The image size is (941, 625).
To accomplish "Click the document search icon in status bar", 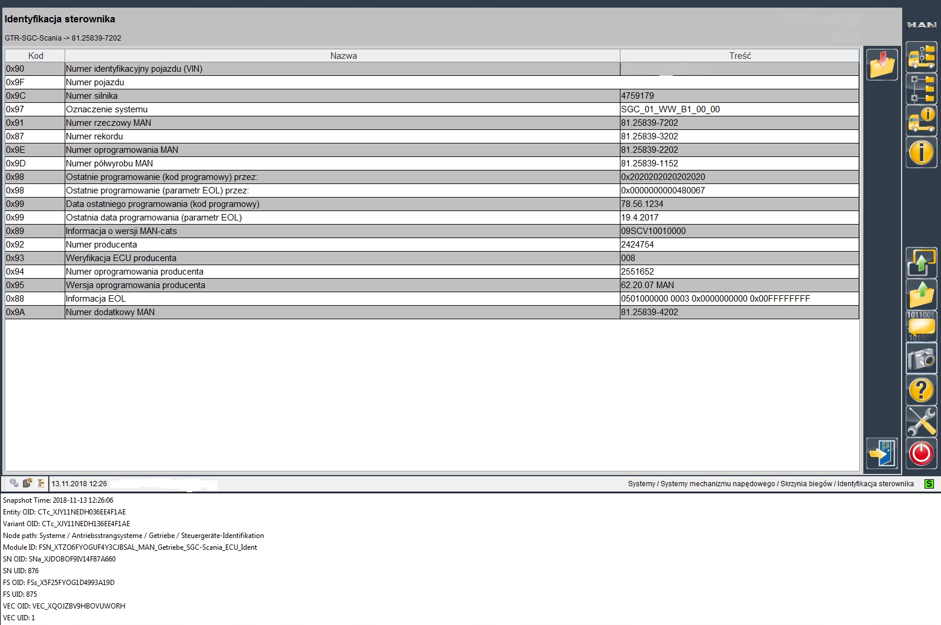I will pyautogui.click(x=27, y=483).
